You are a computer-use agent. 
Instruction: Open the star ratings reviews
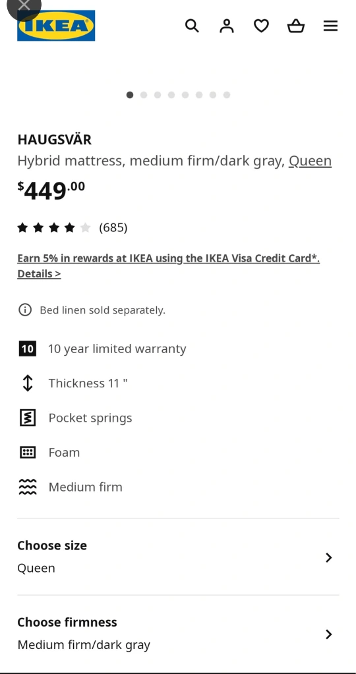[x=73, y=227]
